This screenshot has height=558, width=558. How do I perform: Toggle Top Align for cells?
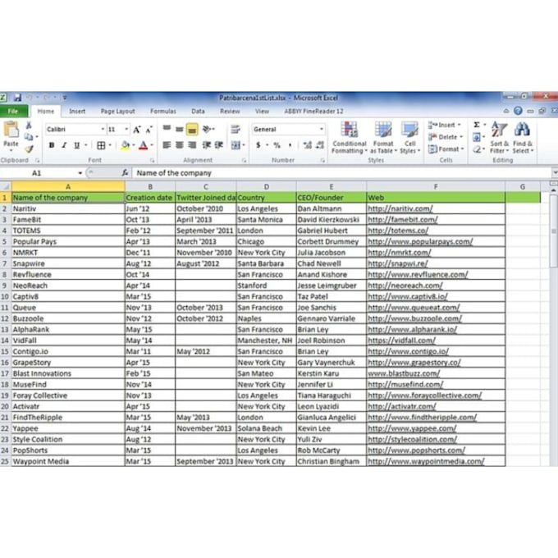click(x=167, y=129)
